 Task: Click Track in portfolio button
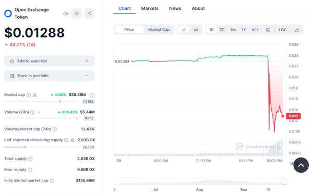click(50, 76)
